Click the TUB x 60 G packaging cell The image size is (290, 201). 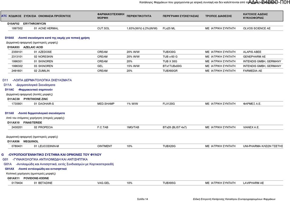(170, 57)
